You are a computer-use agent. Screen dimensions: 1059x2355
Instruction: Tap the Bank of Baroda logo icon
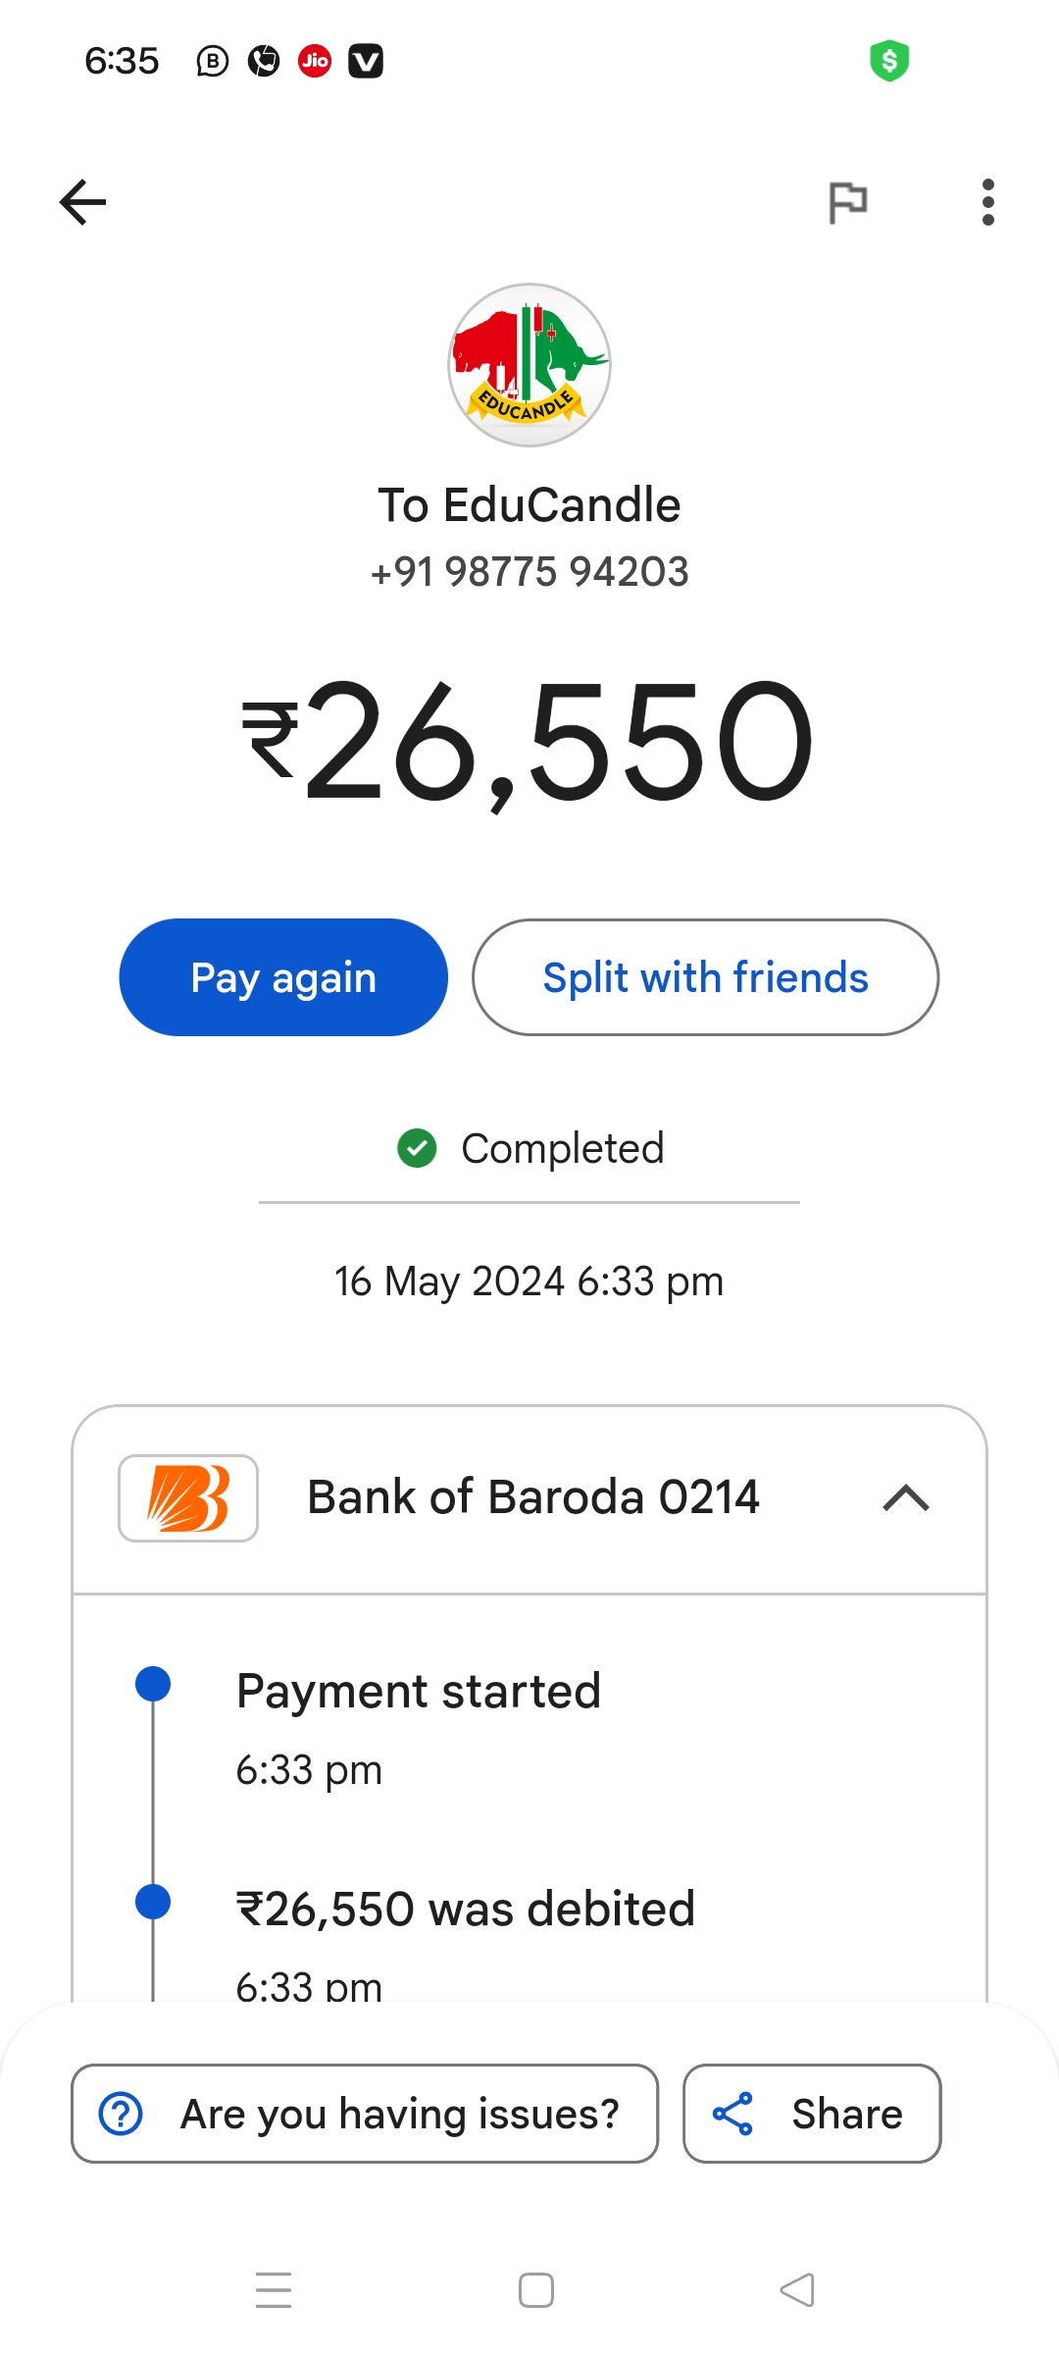[x=188, y=1497]
